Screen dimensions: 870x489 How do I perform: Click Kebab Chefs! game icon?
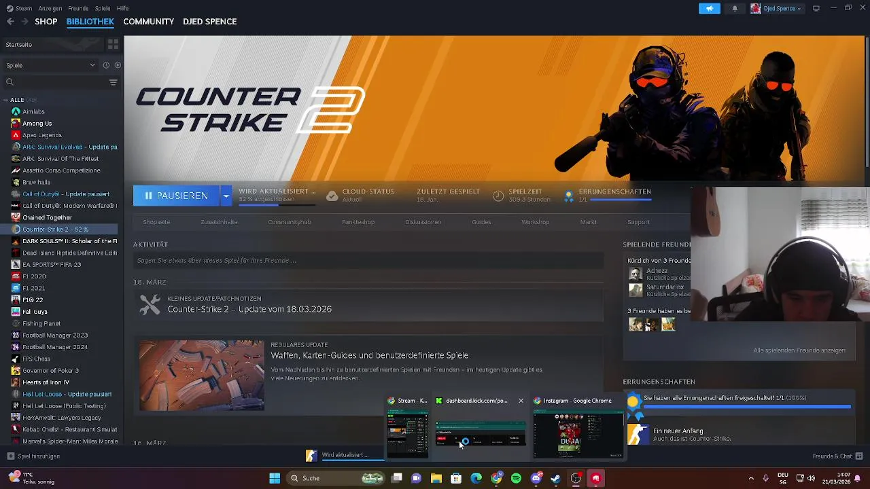[16, 429]
